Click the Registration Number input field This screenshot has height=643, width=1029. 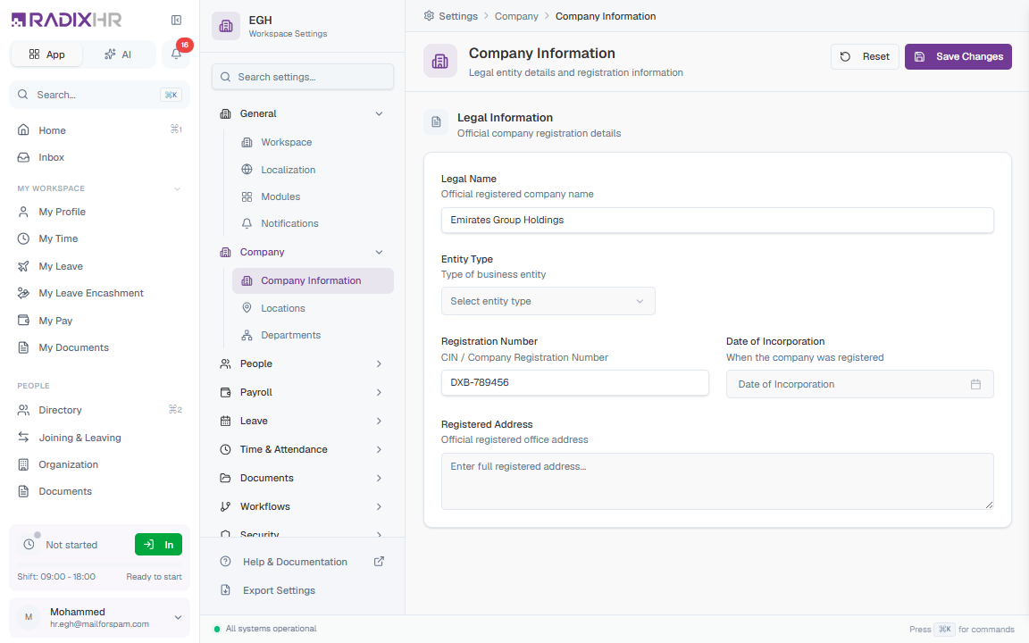(575, 382)
